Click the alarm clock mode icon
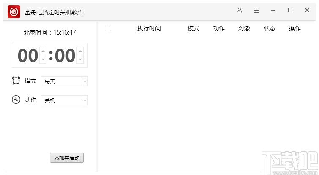 16,81
